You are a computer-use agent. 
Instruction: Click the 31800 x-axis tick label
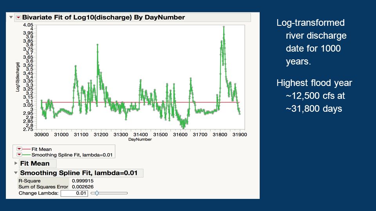click(x=220, y=134)
